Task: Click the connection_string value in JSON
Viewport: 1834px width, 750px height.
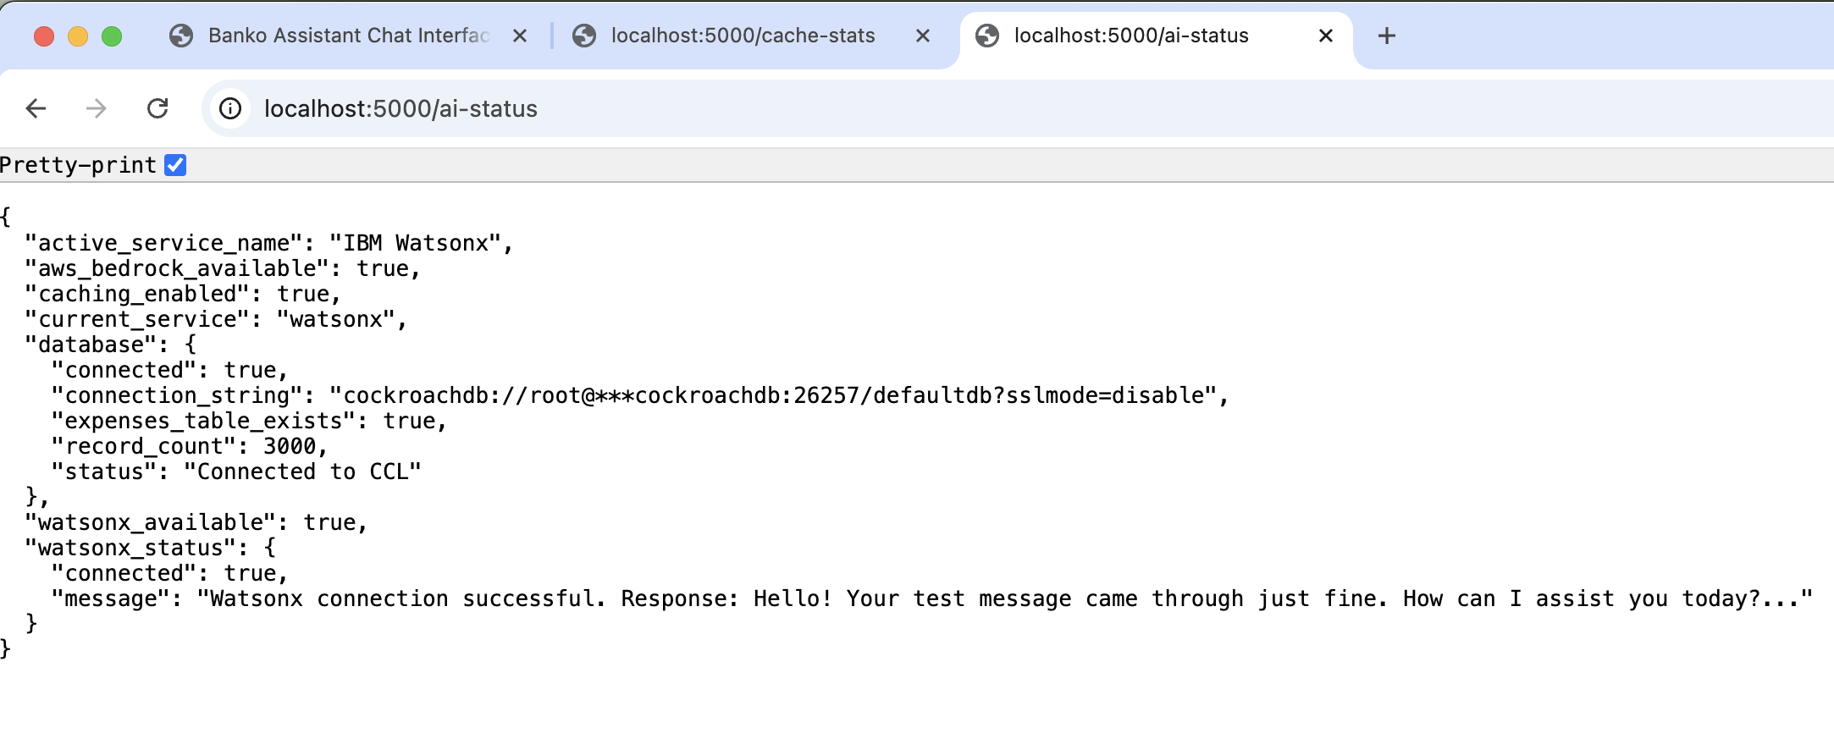Action: tap(773, 395)
